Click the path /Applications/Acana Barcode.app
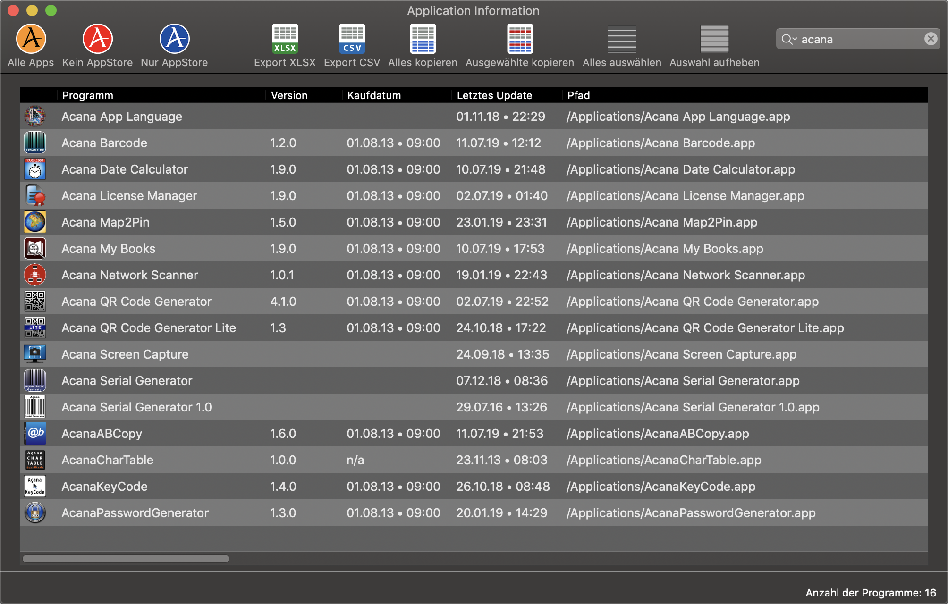 click(x=660, y=143)
